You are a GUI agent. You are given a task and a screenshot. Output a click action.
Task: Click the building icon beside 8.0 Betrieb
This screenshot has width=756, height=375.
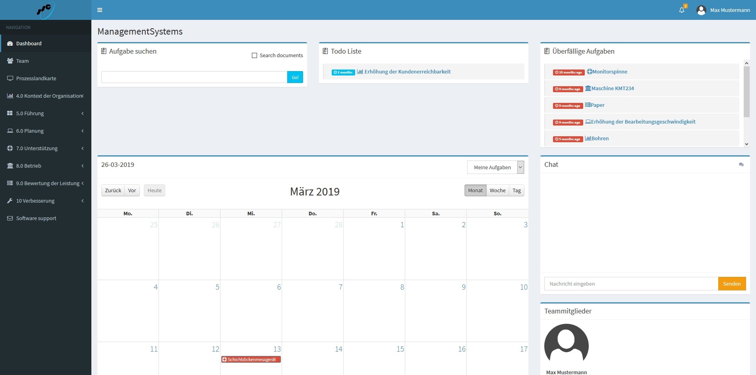pos(10,166)
